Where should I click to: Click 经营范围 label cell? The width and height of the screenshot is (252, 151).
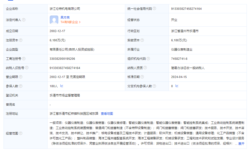coord(26,133)
